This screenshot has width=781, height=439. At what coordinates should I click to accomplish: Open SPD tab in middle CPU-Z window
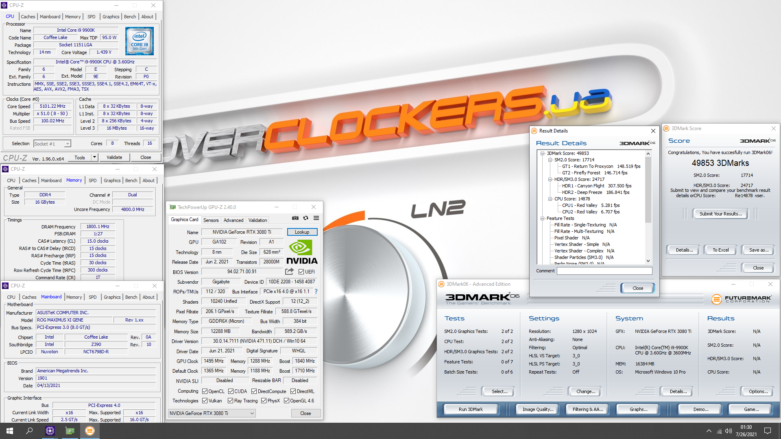93,180
